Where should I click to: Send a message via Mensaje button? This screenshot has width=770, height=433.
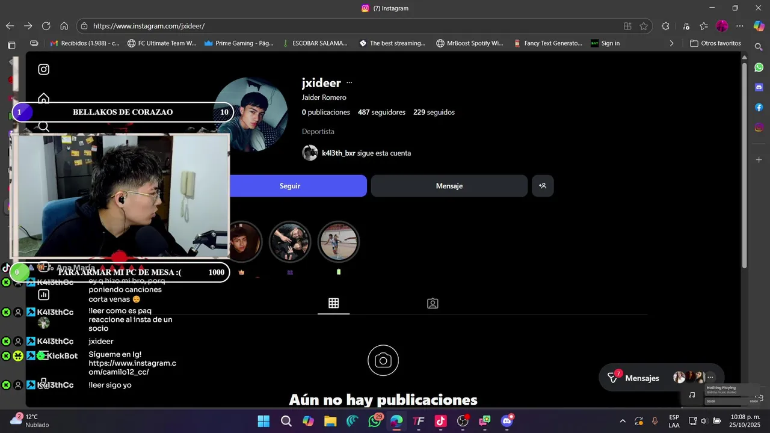449,186
